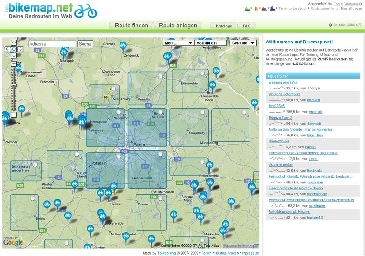Switch to the Route finden tab

click(131, 25)
